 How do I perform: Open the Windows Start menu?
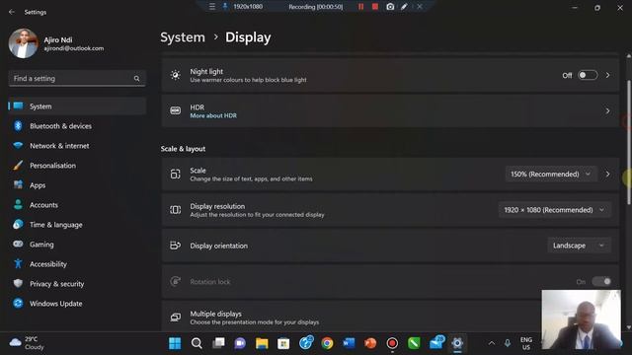pos(175,343)
